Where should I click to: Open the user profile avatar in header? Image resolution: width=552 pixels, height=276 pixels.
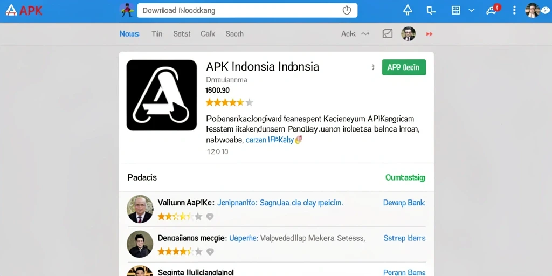532,11
